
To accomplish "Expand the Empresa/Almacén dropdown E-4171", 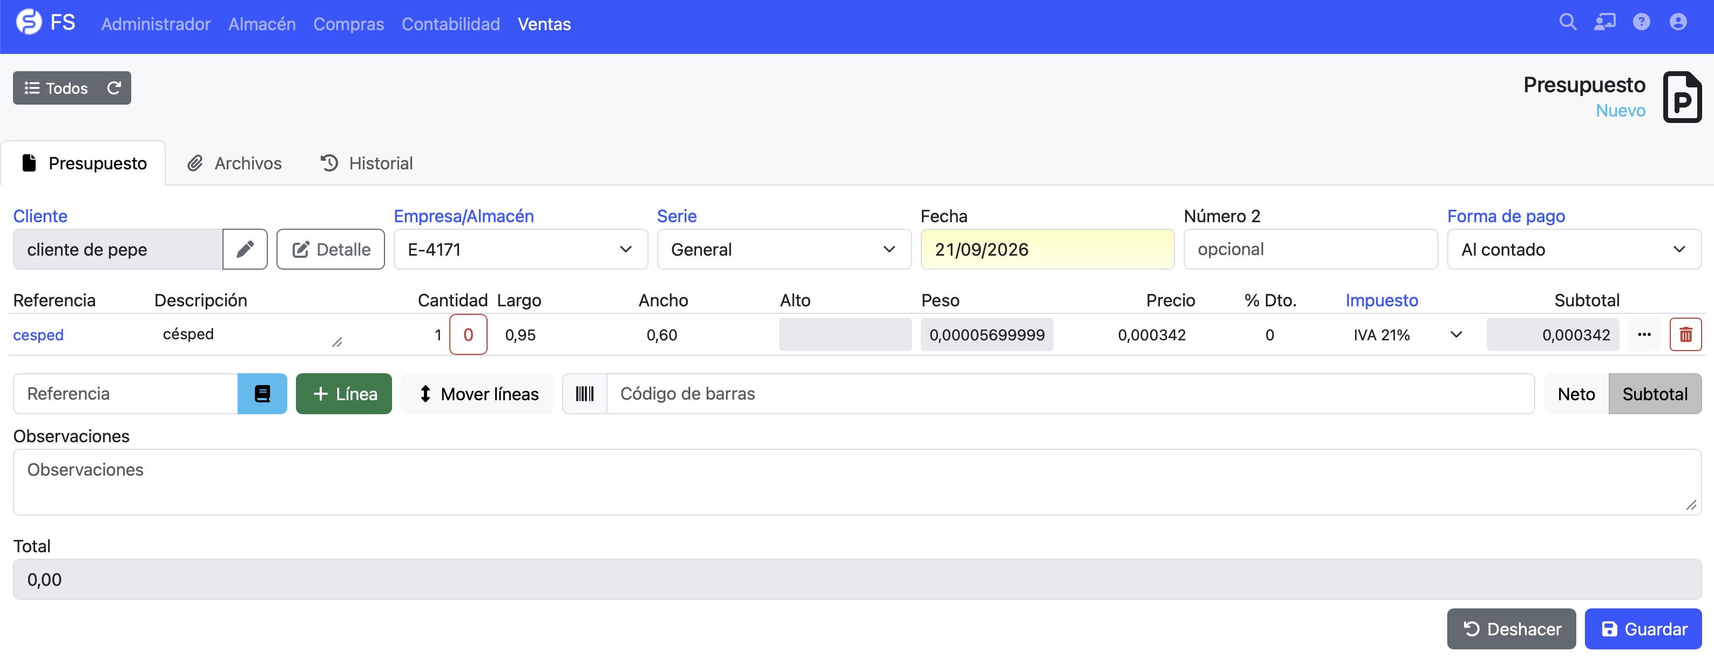I will 521,249.
